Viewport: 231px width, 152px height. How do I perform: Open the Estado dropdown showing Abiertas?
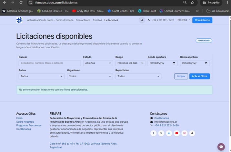tap(98, 63)
